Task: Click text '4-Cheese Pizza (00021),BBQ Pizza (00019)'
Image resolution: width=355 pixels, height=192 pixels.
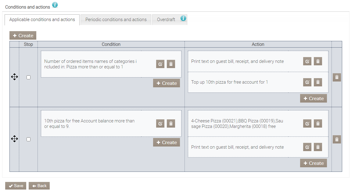Action: point(233,121)
